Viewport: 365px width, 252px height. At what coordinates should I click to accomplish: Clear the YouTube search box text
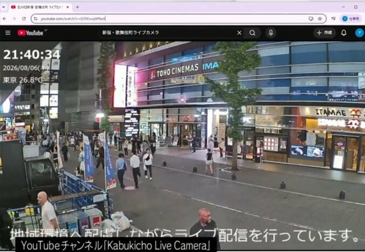point(239,33)
